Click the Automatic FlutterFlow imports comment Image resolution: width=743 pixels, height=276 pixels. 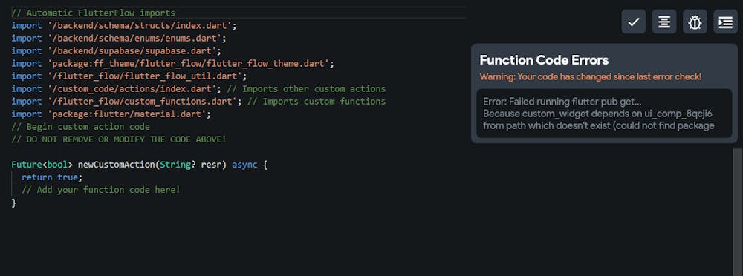pos(93,13)
